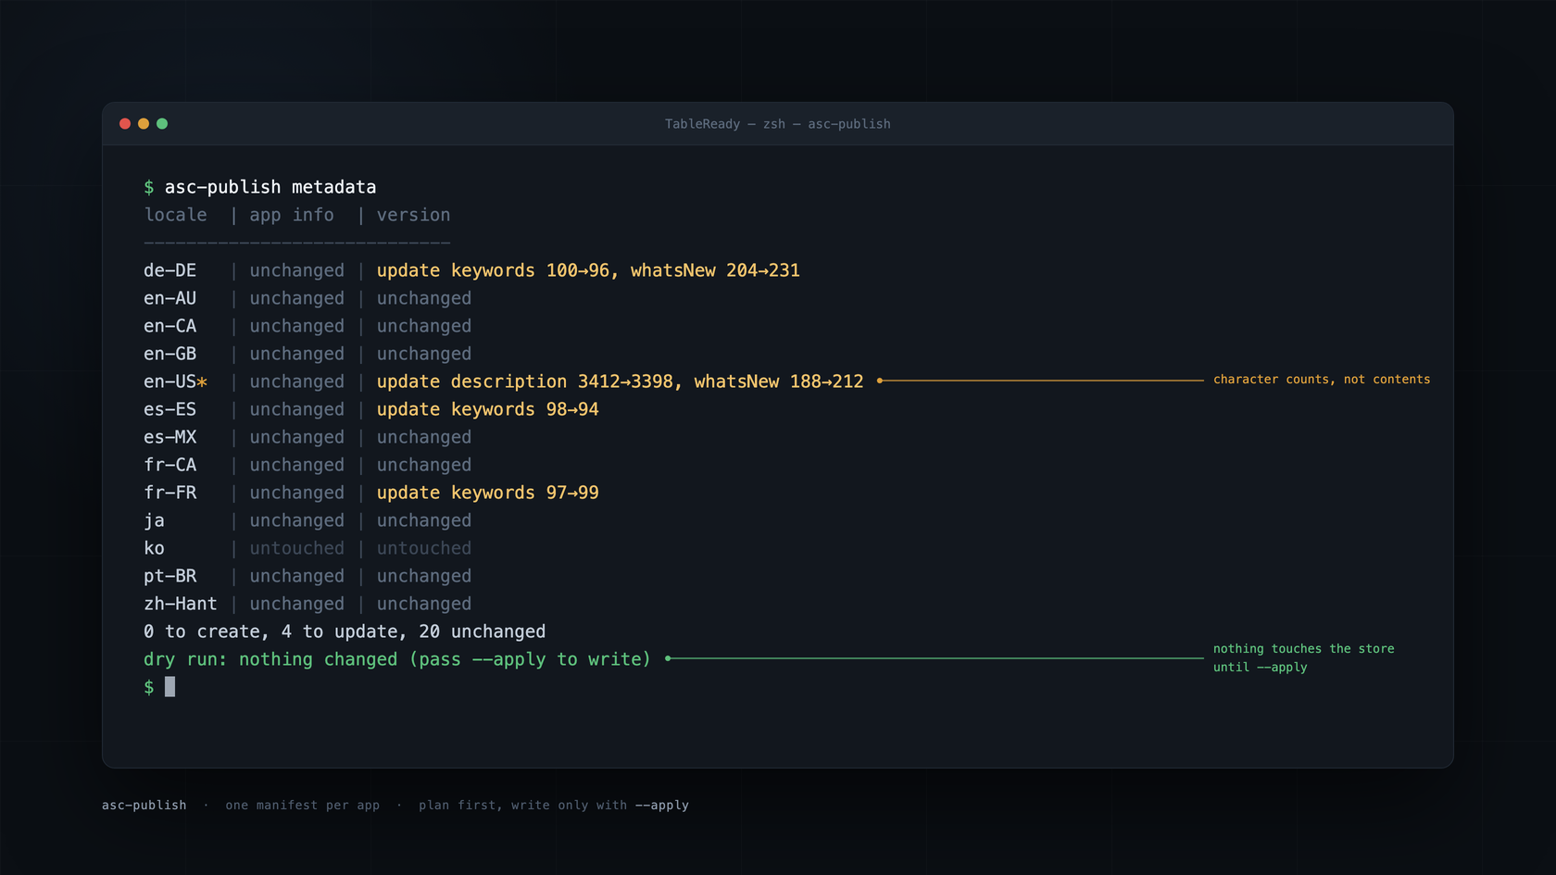Click the 'one manifest per app' footer text

coord(302,806)
